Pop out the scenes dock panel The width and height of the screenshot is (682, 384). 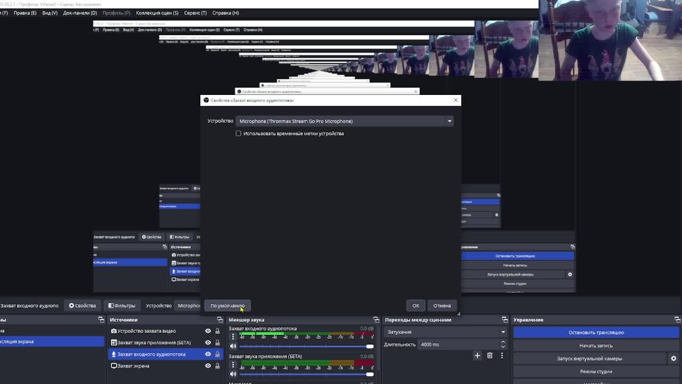101,320
